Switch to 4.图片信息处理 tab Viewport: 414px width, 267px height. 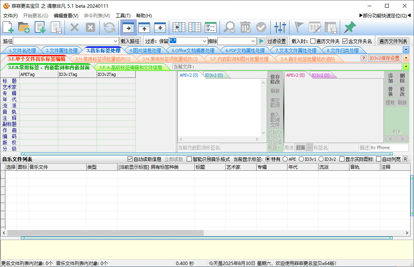(x=145, y=50)
